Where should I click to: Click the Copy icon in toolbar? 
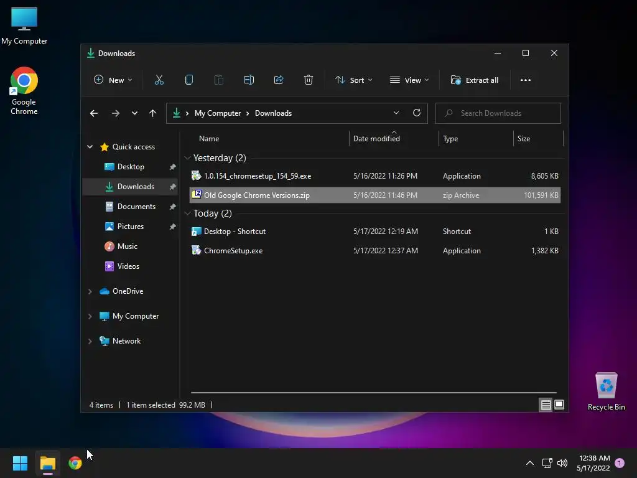[189, 80]
